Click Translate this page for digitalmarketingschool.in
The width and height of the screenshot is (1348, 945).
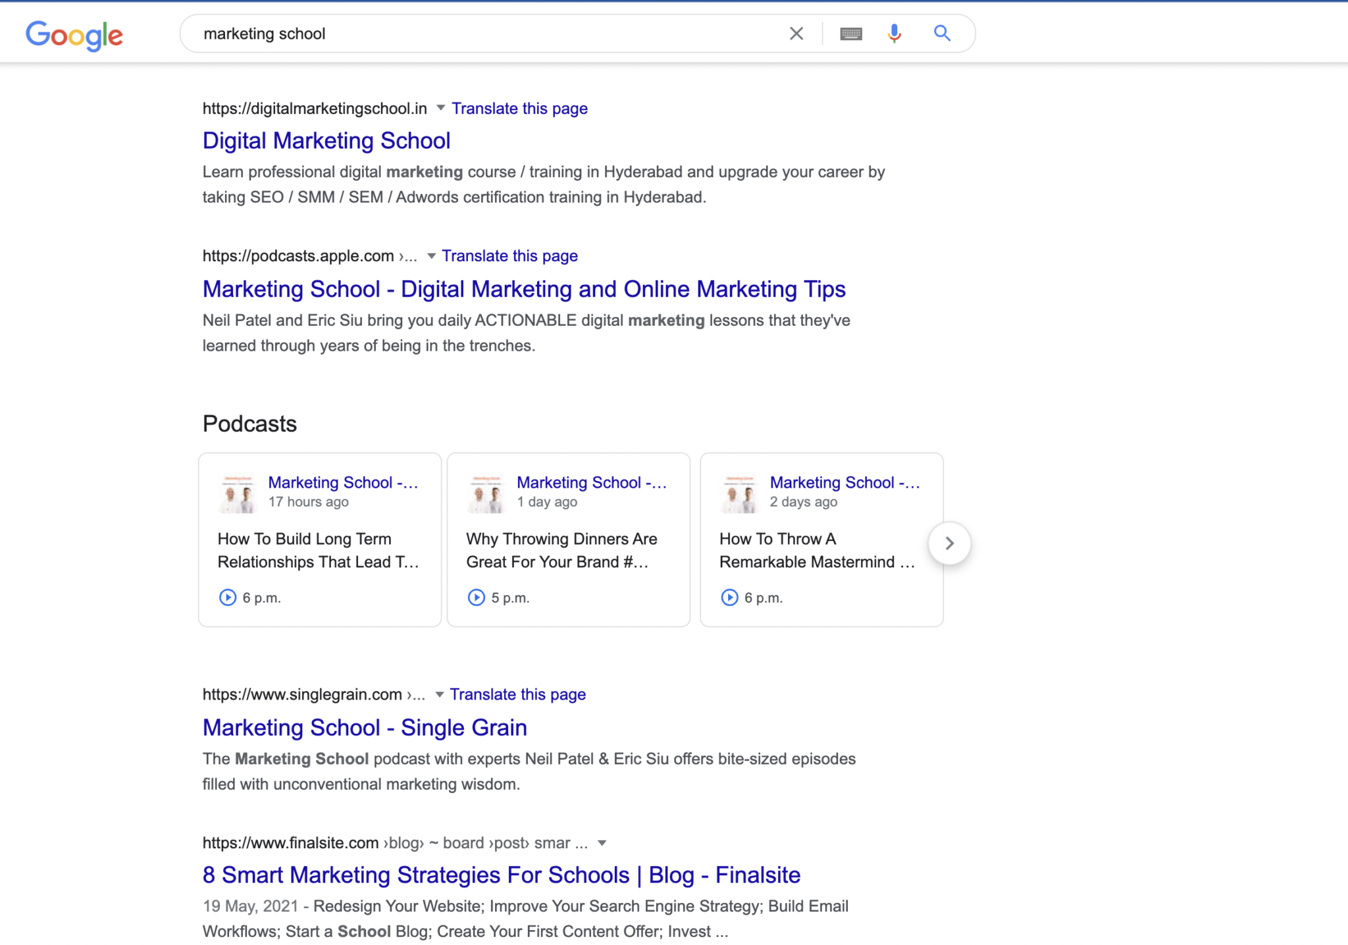[519, 109]
